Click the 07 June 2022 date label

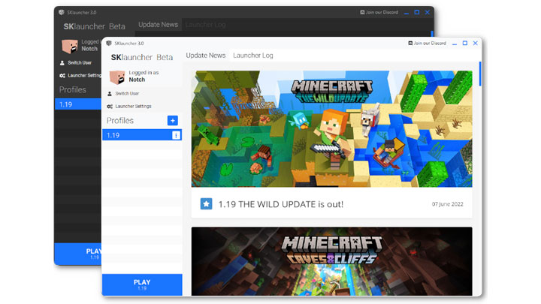(x=448, y=204)
